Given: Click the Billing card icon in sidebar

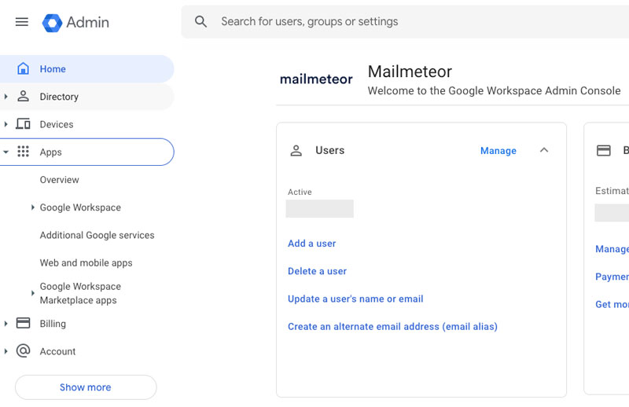Looking at the screenshot, I should (x=23, y=323).
